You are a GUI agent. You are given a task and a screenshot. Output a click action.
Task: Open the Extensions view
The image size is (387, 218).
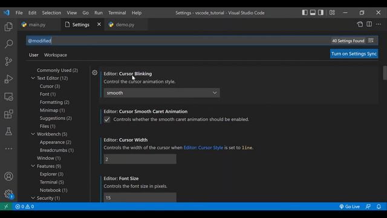8,114
